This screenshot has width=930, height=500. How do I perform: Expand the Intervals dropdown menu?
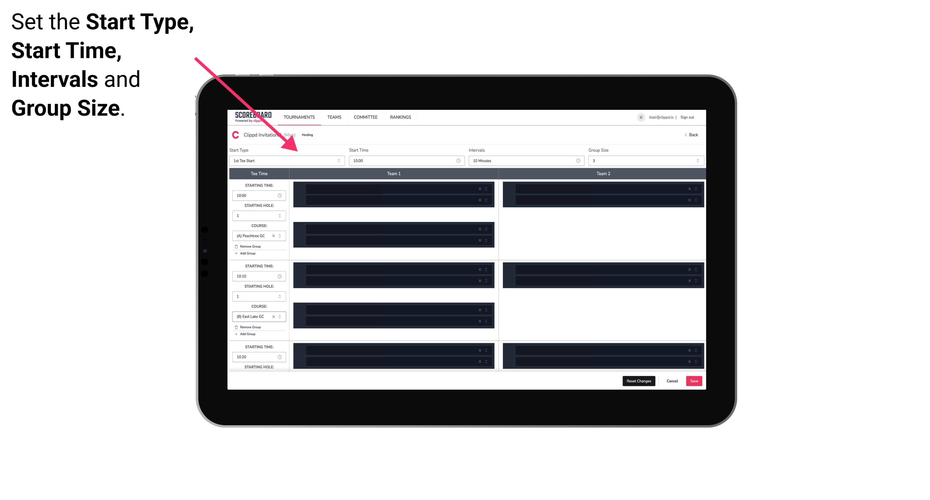click(x=524, y=161)
